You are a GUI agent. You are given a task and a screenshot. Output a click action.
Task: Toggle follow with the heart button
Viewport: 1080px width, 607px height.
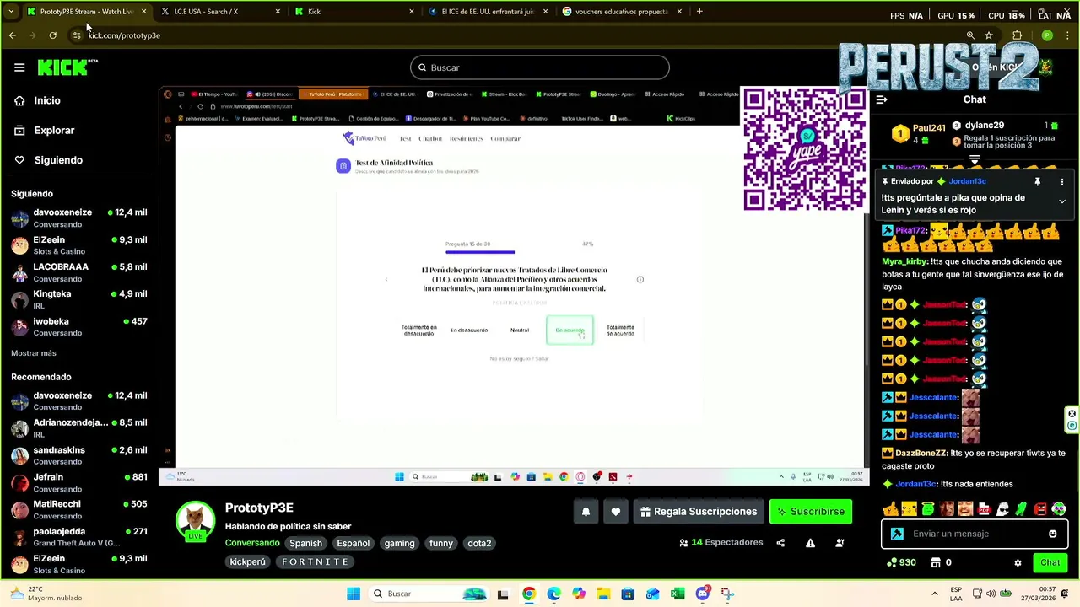pos(615,512)
